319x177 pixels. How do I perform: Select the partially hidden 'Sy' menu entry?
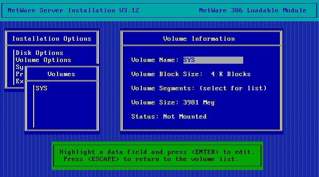19,67
